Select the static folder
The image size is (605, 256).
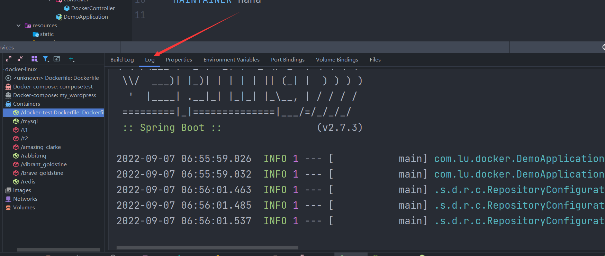[x=47, y=34]
